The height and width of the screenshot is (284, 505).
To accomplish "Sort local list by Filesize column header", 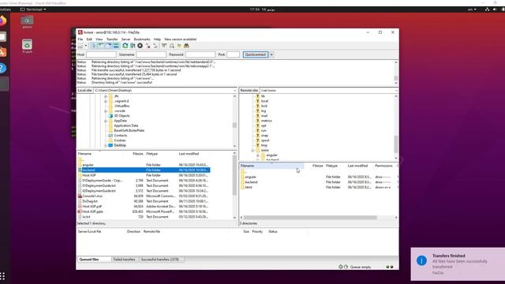I will coord(137,154).
